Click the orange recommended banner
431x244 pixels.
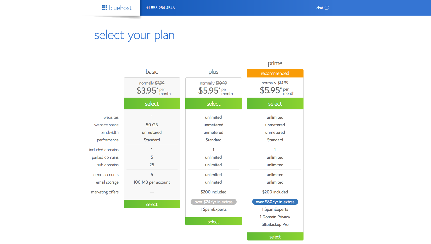(275, 73)
